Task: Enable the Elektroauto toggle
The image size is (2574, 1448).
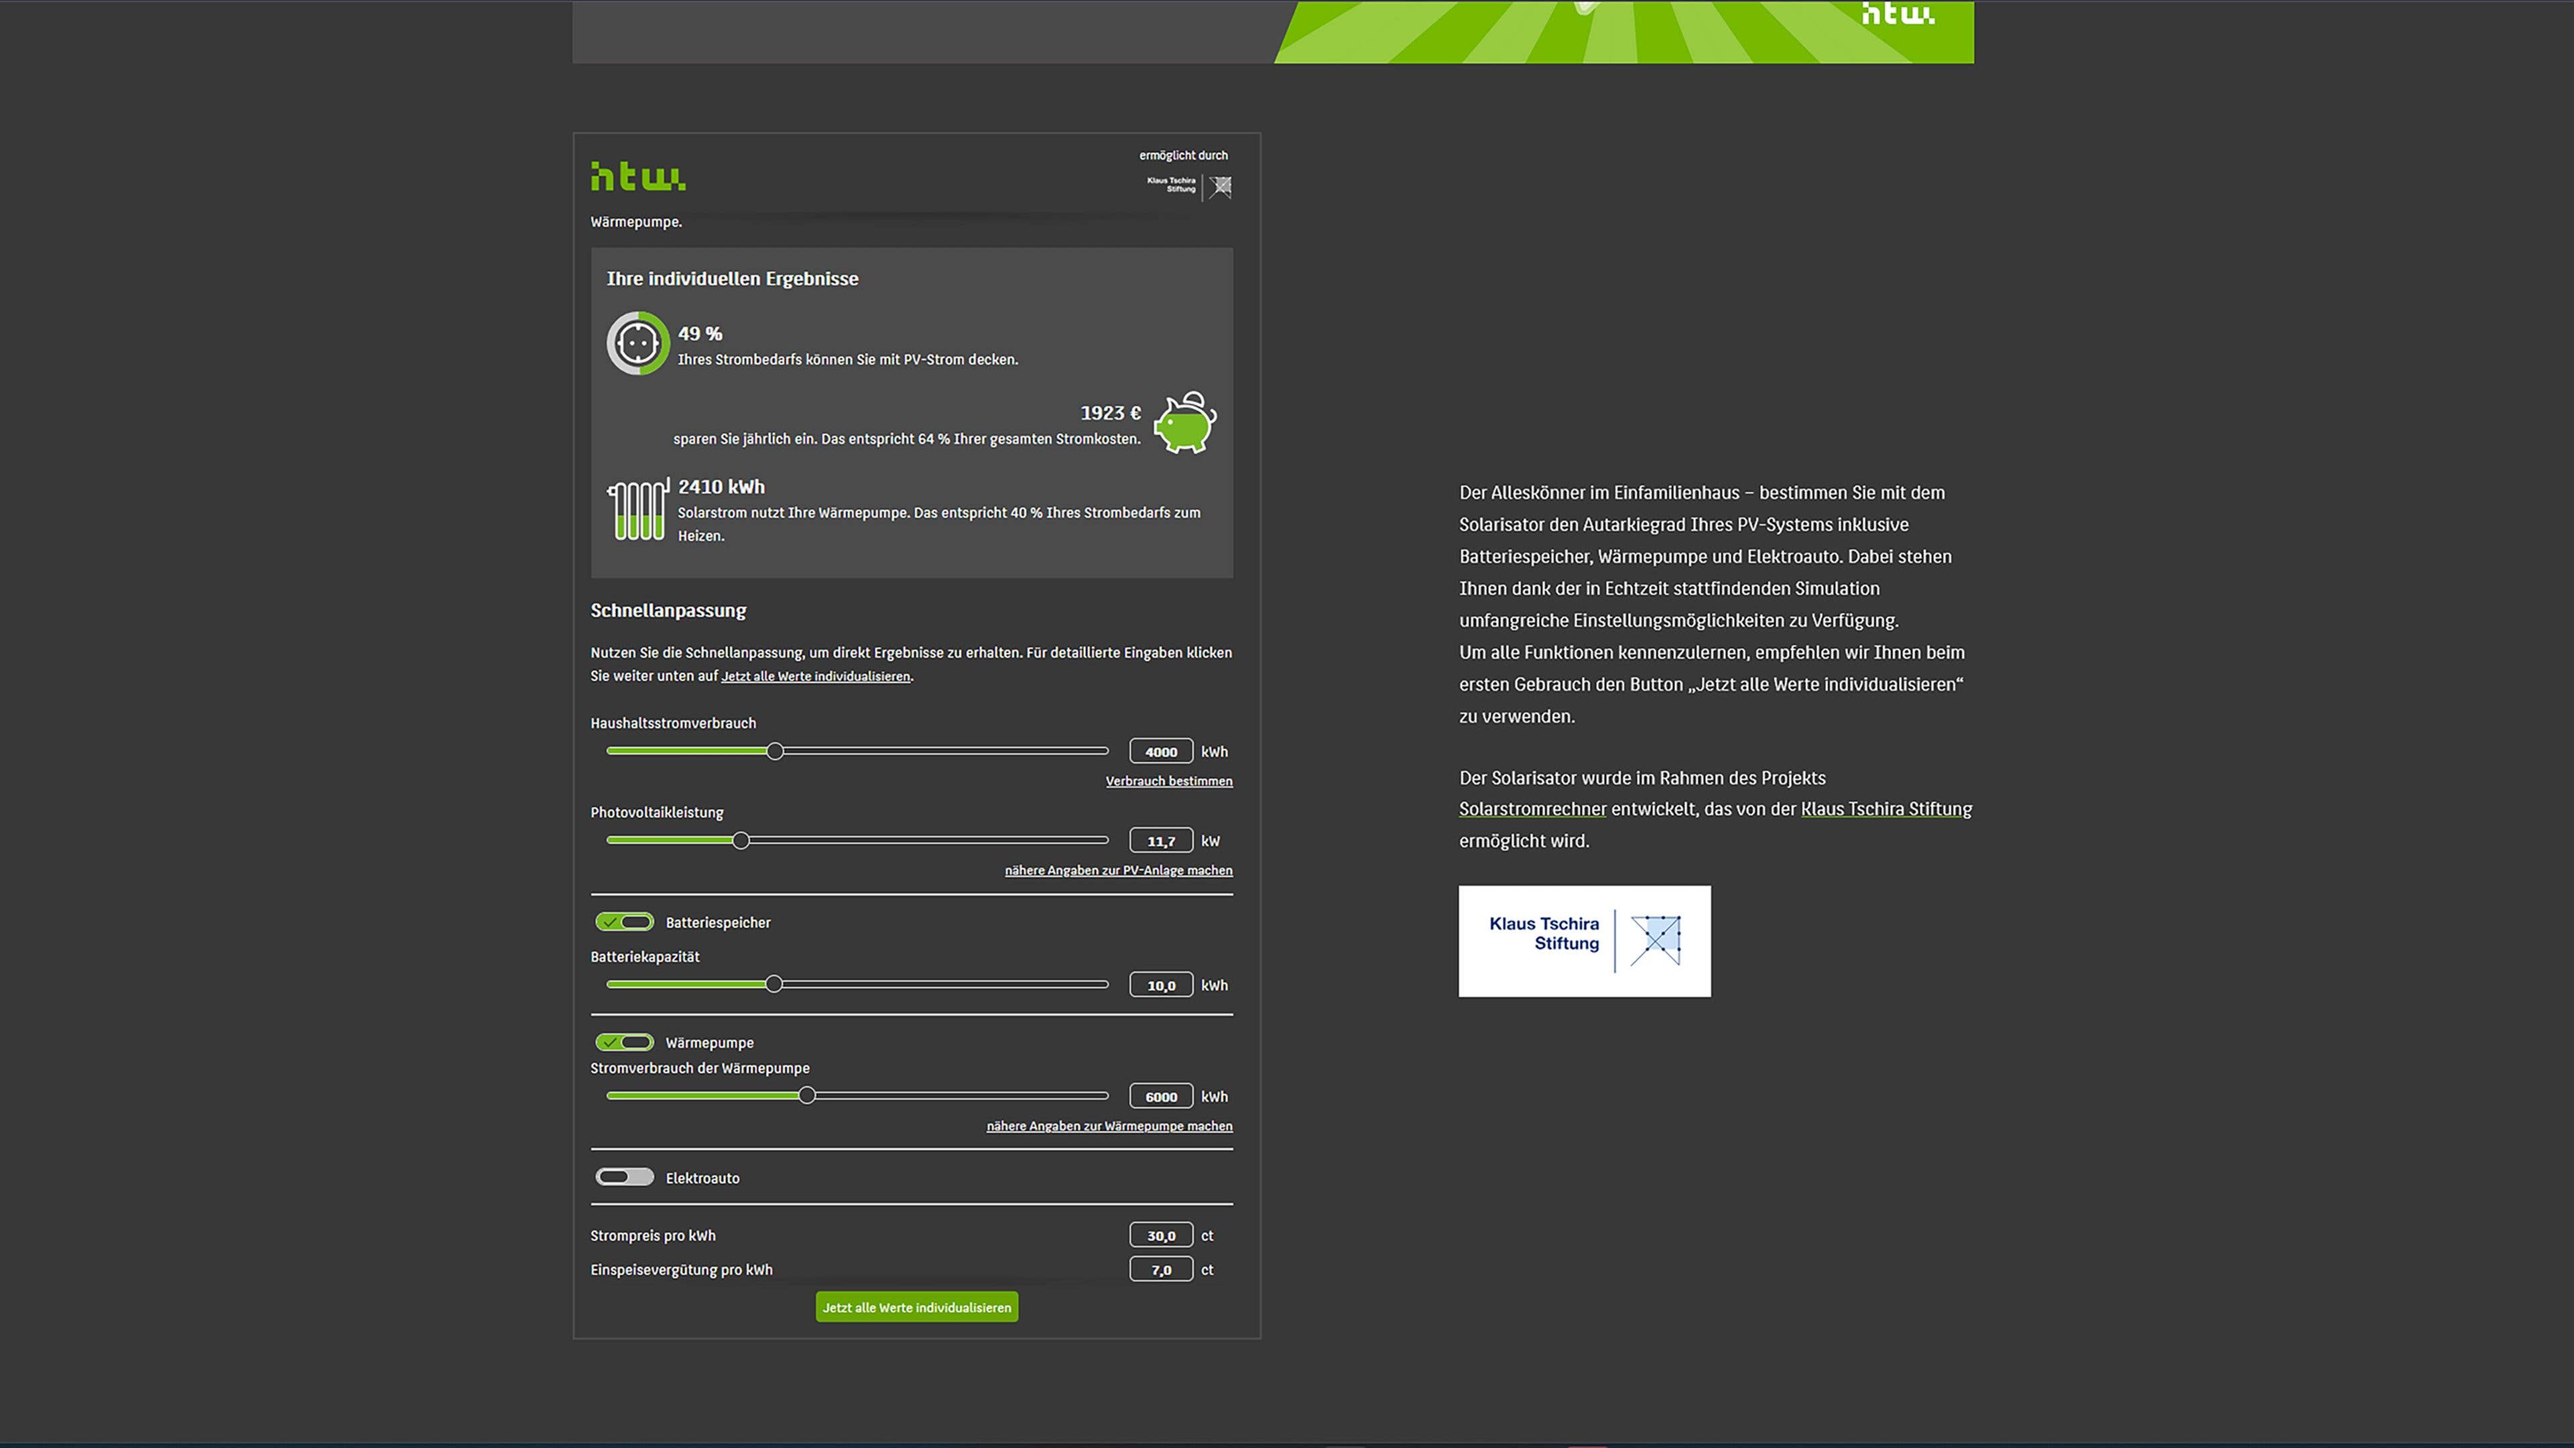Action: (625, 1177)
